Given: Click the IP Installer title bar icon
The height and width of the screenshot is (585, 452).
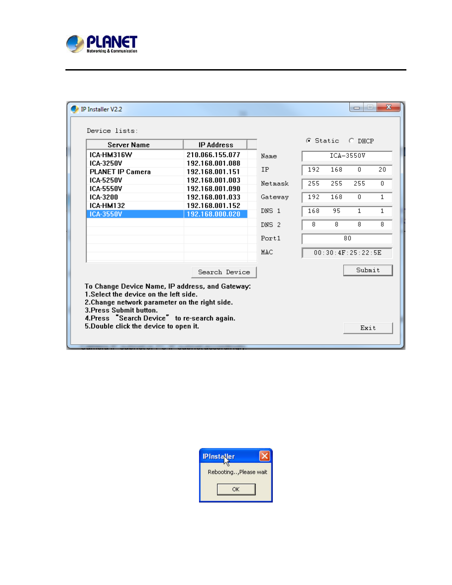Looking at the screenshot, I should 75,109.
